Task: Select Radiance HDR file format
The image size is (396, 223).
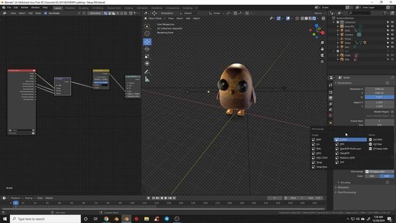Action: click(346, 158)
